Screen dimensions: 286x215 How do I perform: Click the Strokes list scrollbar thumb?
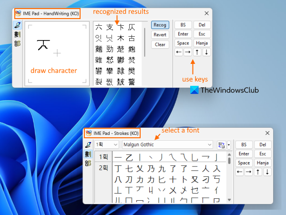pos(229,161)
